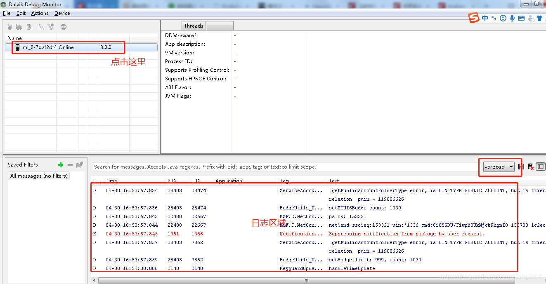Open the Device menu

(62, 13)
